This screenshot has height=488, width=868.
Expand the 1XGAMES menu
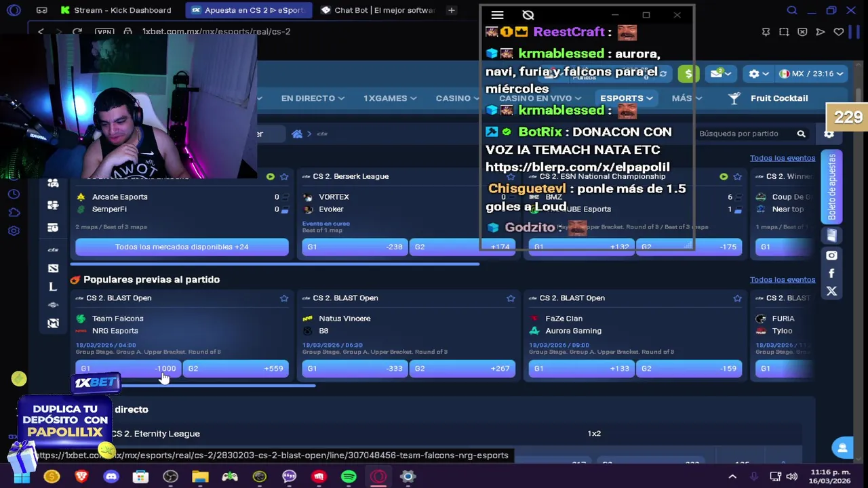click(x=390, y=98)
